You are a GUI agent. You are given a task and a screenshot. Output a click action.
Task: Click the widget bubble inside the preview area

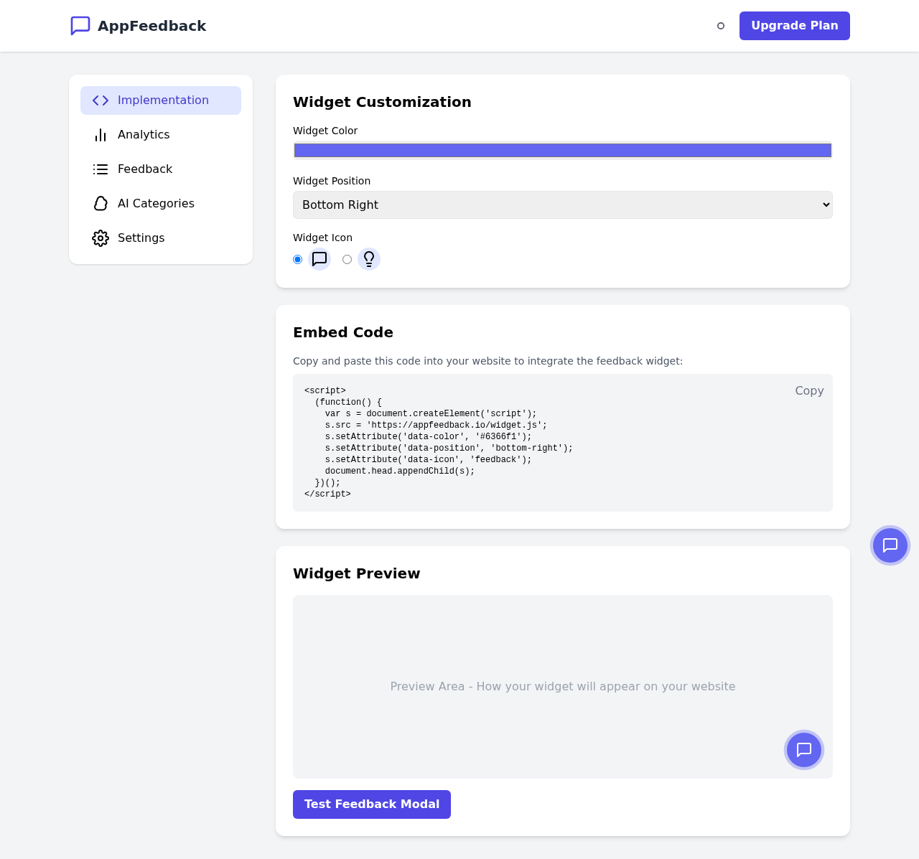(x=803, y=750)
